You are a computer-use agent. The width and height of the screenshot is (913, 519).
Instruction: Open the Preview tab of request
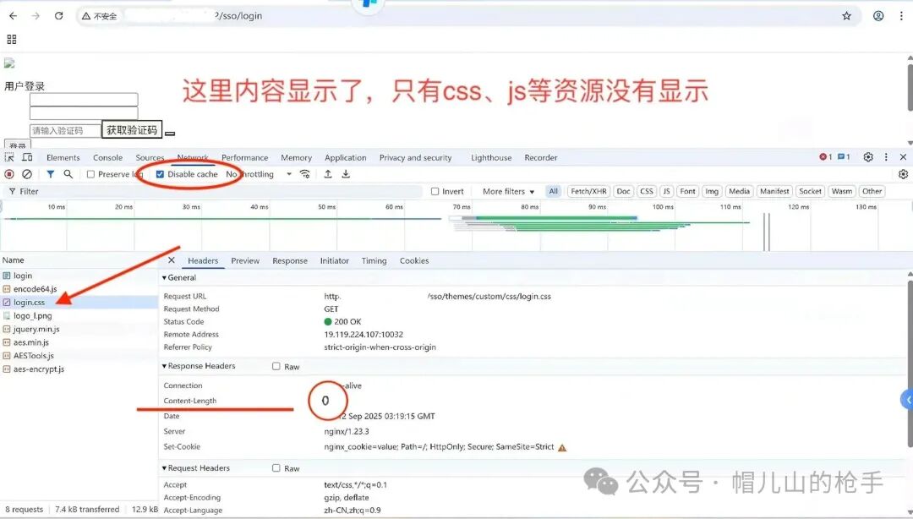(x=245, y=261)
